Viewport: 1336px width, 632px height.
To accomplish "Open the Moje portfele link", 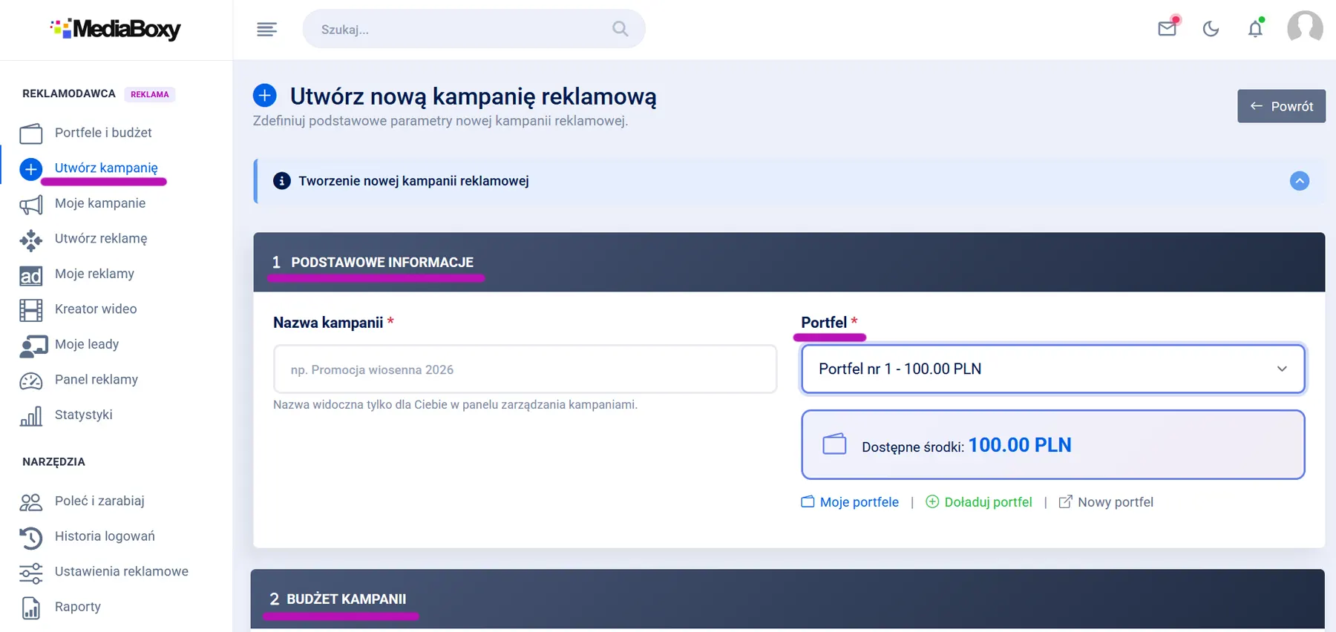I will coord(850,502).
